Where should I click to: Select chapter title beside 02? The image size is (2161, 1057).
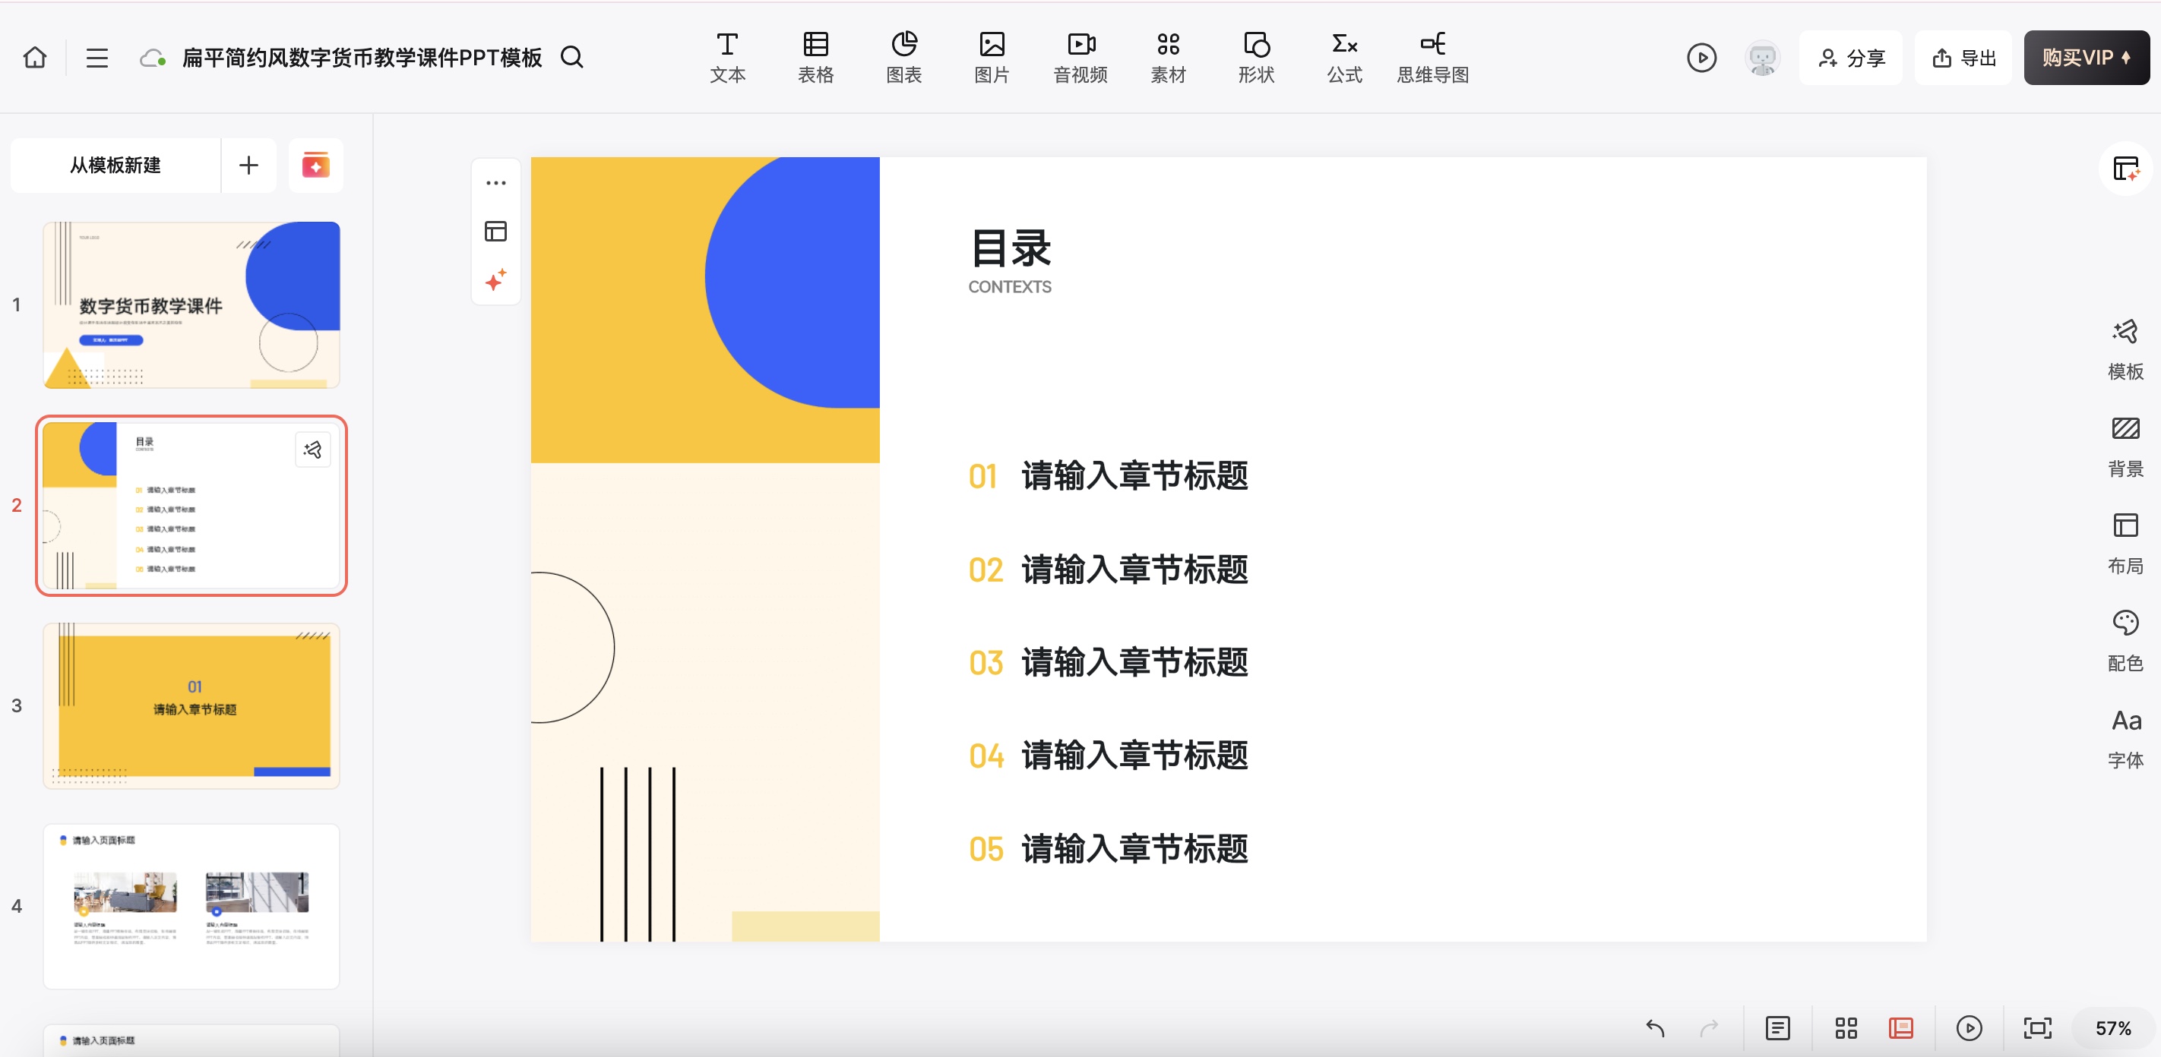tap(1134, 570)
